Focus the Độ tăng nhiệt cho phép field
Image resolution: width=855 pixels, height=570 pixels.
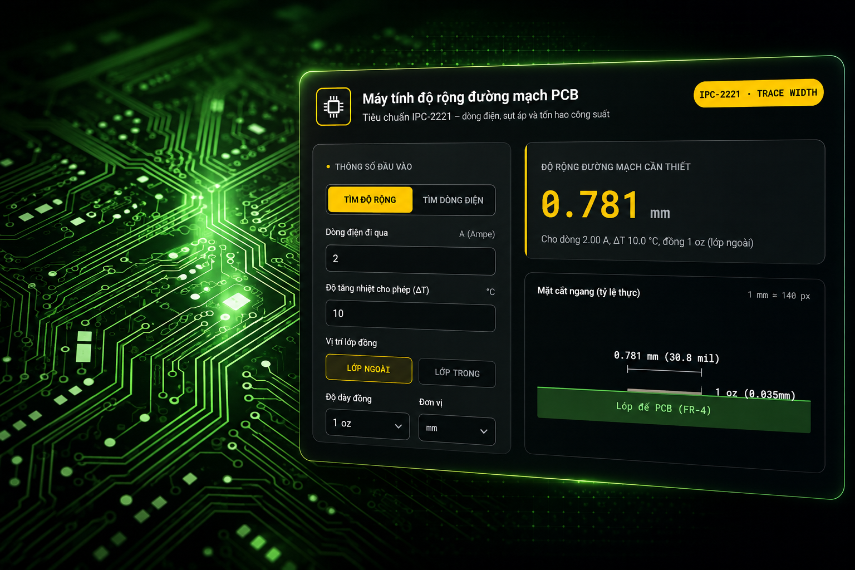click(x=410, y=316)
